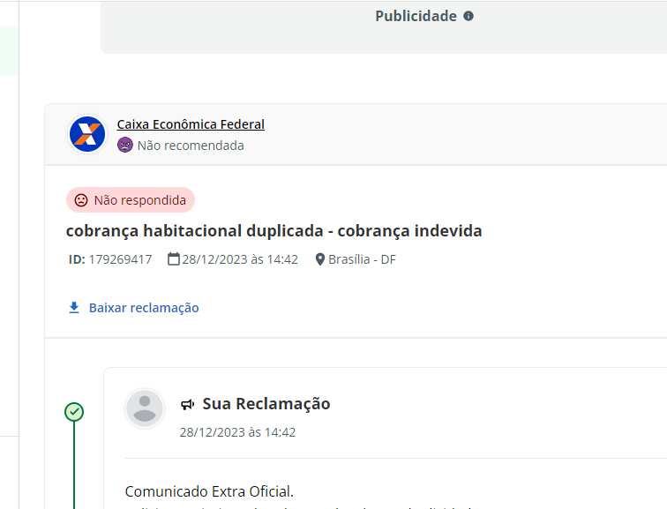This screenshot has height=509, width=667.
Task: Click the location pin icon
Action: pyautogui.click(x=320, y=259)
